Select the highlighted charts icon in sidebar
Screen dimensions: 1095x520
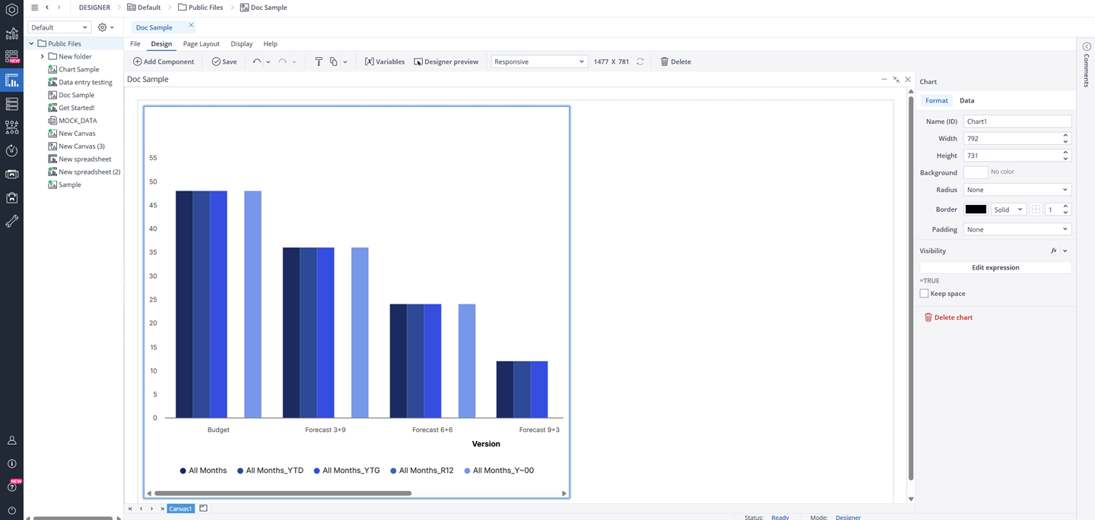(11, 80)
